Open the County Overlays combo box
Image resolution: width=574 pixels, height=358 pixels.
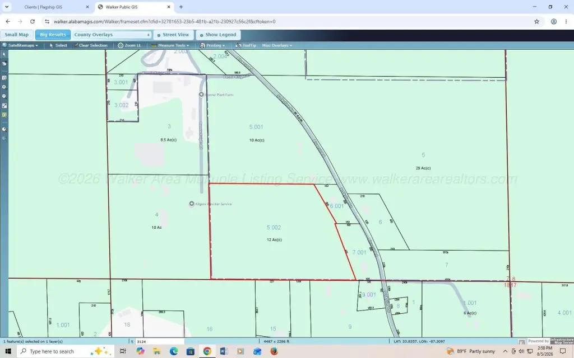112,35
